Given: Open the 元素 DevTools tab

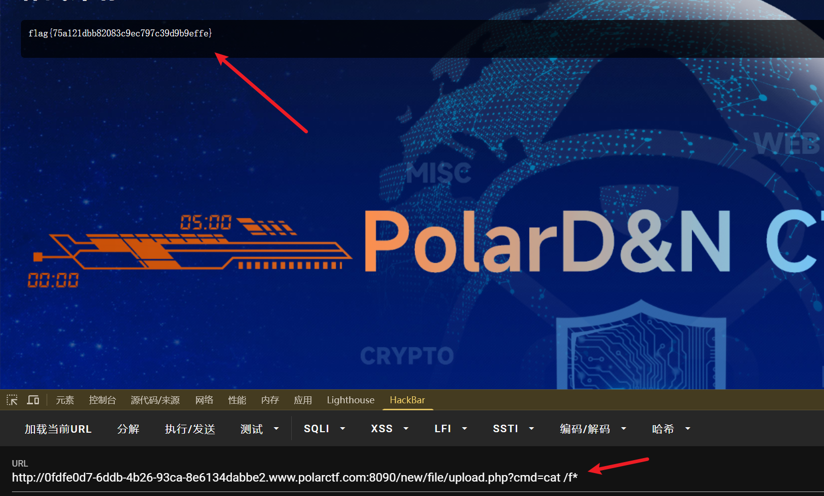Looking at the screenshot, I should (65, 400).
